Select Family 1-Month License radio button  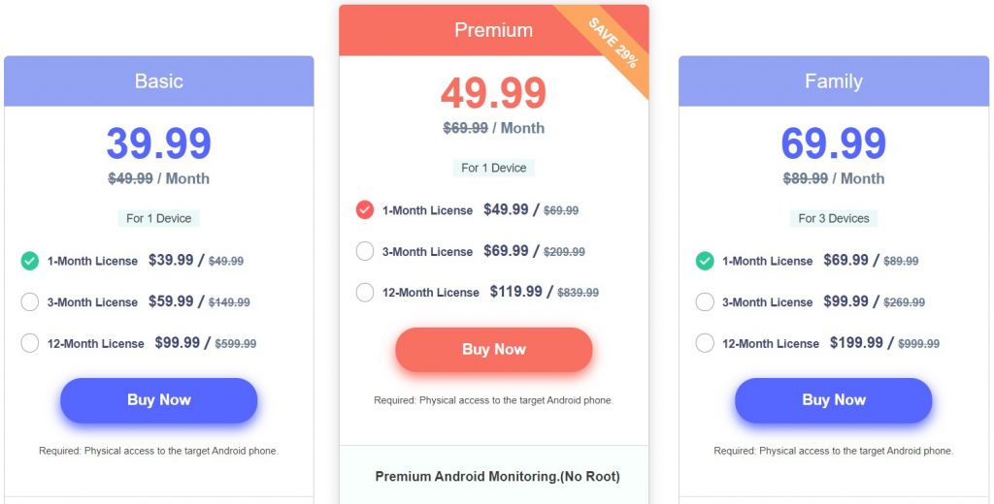click(x=705, y=261)
